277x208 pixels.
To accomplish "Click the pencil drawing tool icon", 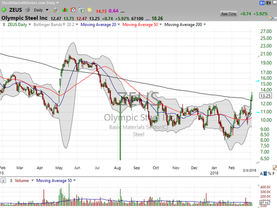I will 275,167.
